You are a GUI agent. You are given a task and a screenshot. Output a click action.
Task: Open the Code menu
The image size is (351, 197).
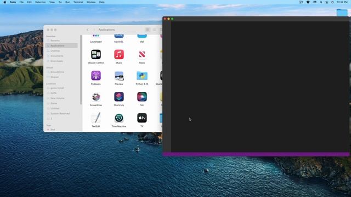(13, 2)
